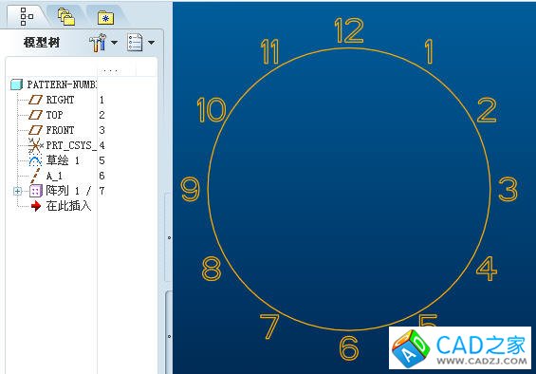Switch to the Model Tree navigator tab
This screenshot has height=374, width=536.
(27, 16)
